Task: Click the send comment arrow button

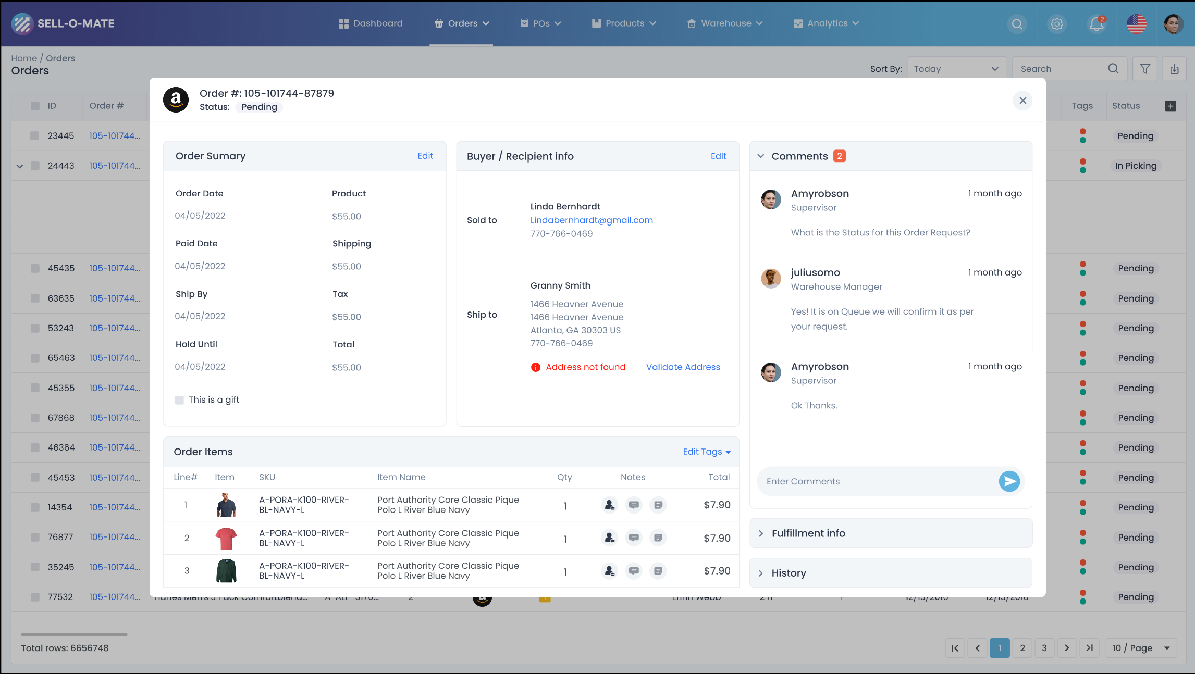Action: (1009, 481)
